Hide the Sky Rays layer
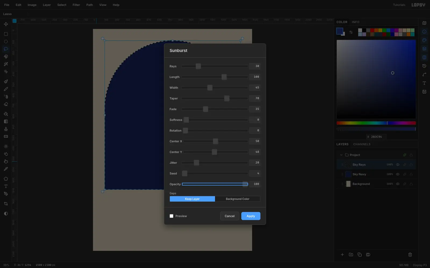Viewport: 430px width, 268px height. [x=398, y=165]
